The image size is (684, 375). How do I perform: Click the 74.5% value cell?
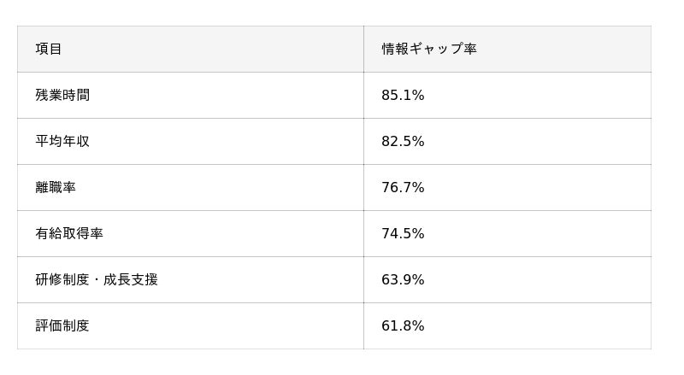pyautogui.click(x=403, y=234)
